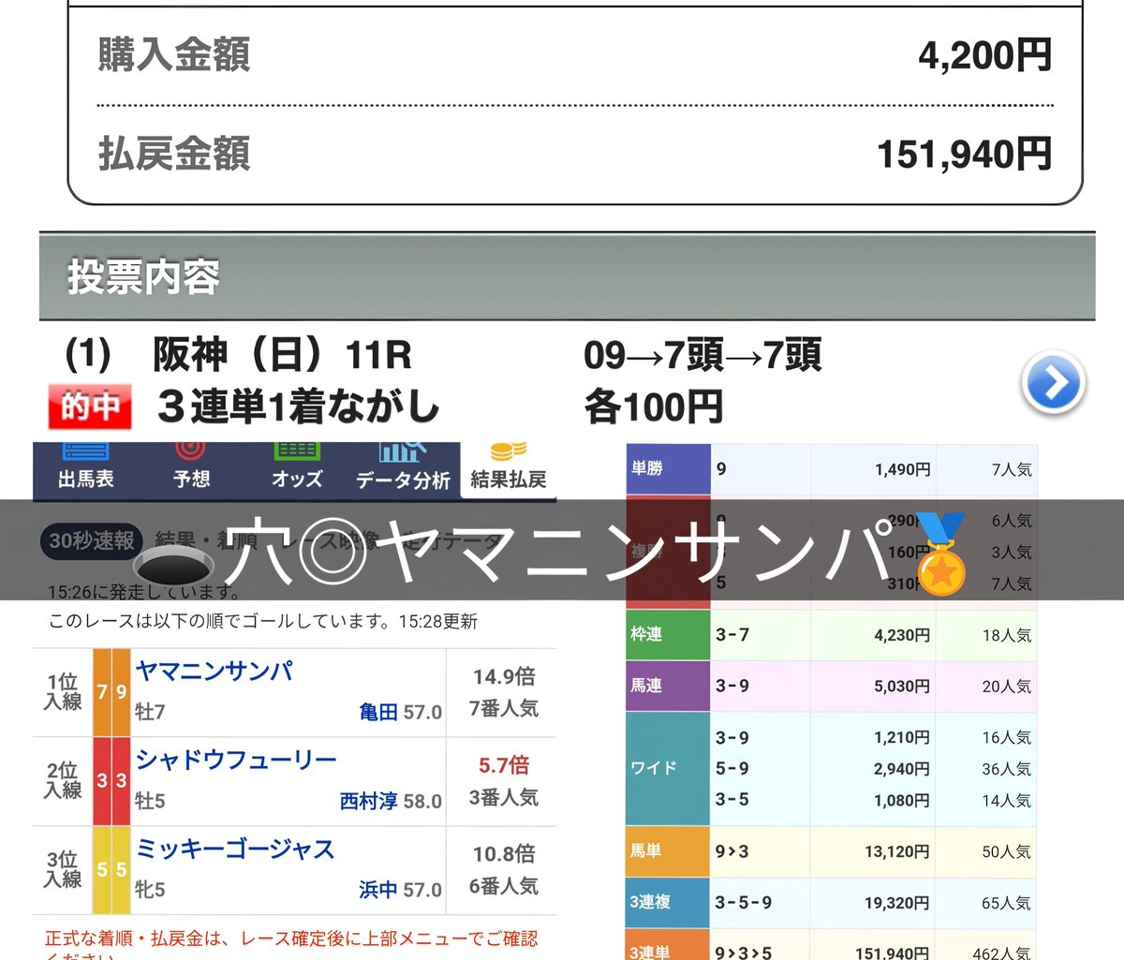The image size is (1124, 960).
Task: Click 3連複 payout 19,320円
Action: click(x=897, y=904)
